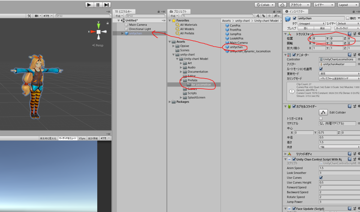Screen dimensions: 360x212
Task: Open the カリングモード dropdown
Action: (x=339, y=79)
